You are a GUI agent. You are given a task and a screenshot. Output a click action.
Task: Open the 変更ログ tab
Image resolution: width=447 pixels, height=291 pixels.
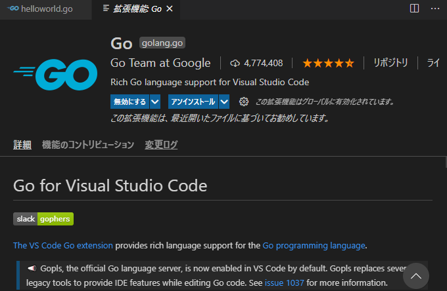point(161,145)
